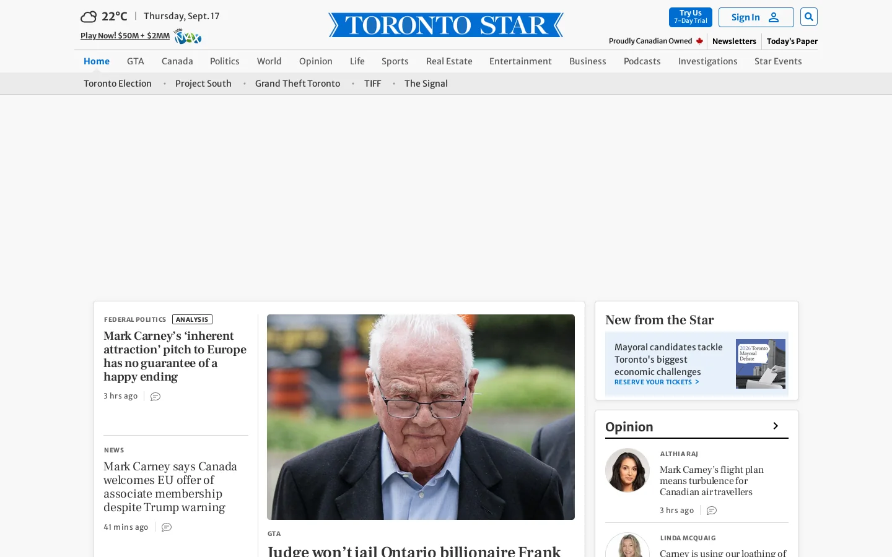Open Grand Theft Toronto link
Image resolution: width=892 pixels, height=557 pixels.
[x=298, y=84]
